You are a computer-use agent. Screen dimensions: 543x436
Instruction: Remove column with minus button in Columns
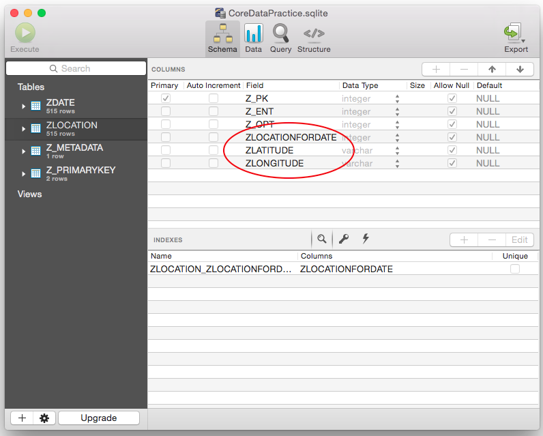[464, 70]
